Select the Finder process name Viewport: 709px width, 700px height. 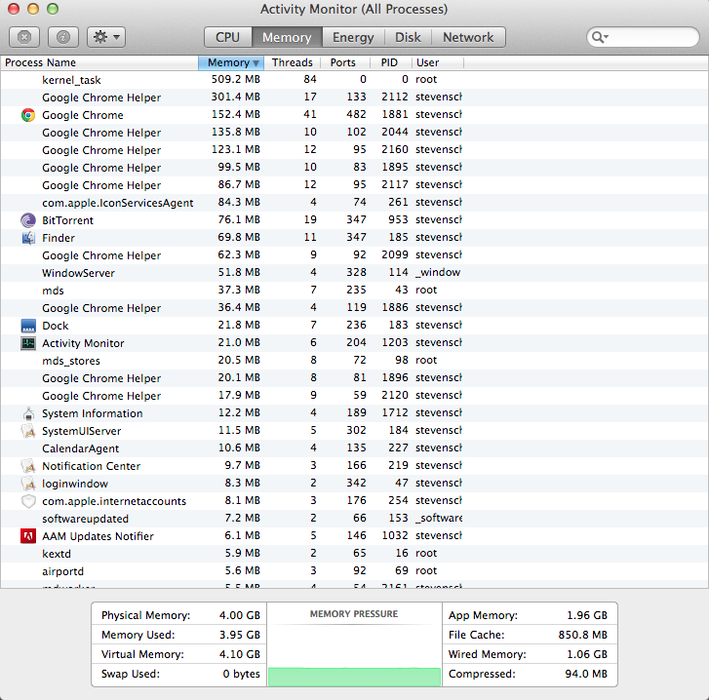59,238
